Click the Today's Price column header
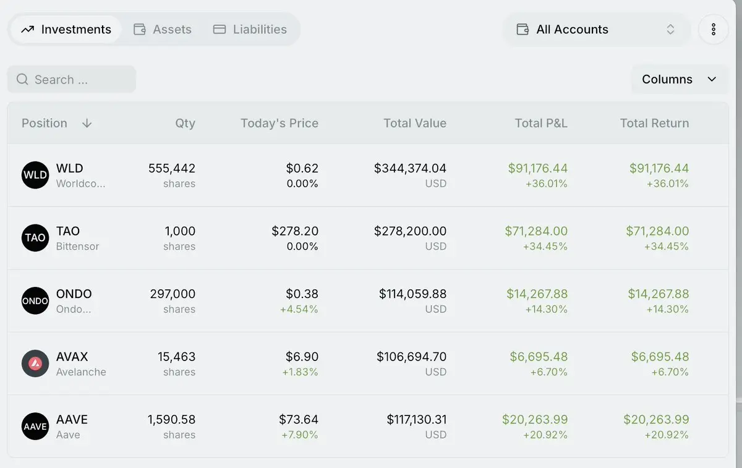Screen dimensions: 742x468 point(279,123)
